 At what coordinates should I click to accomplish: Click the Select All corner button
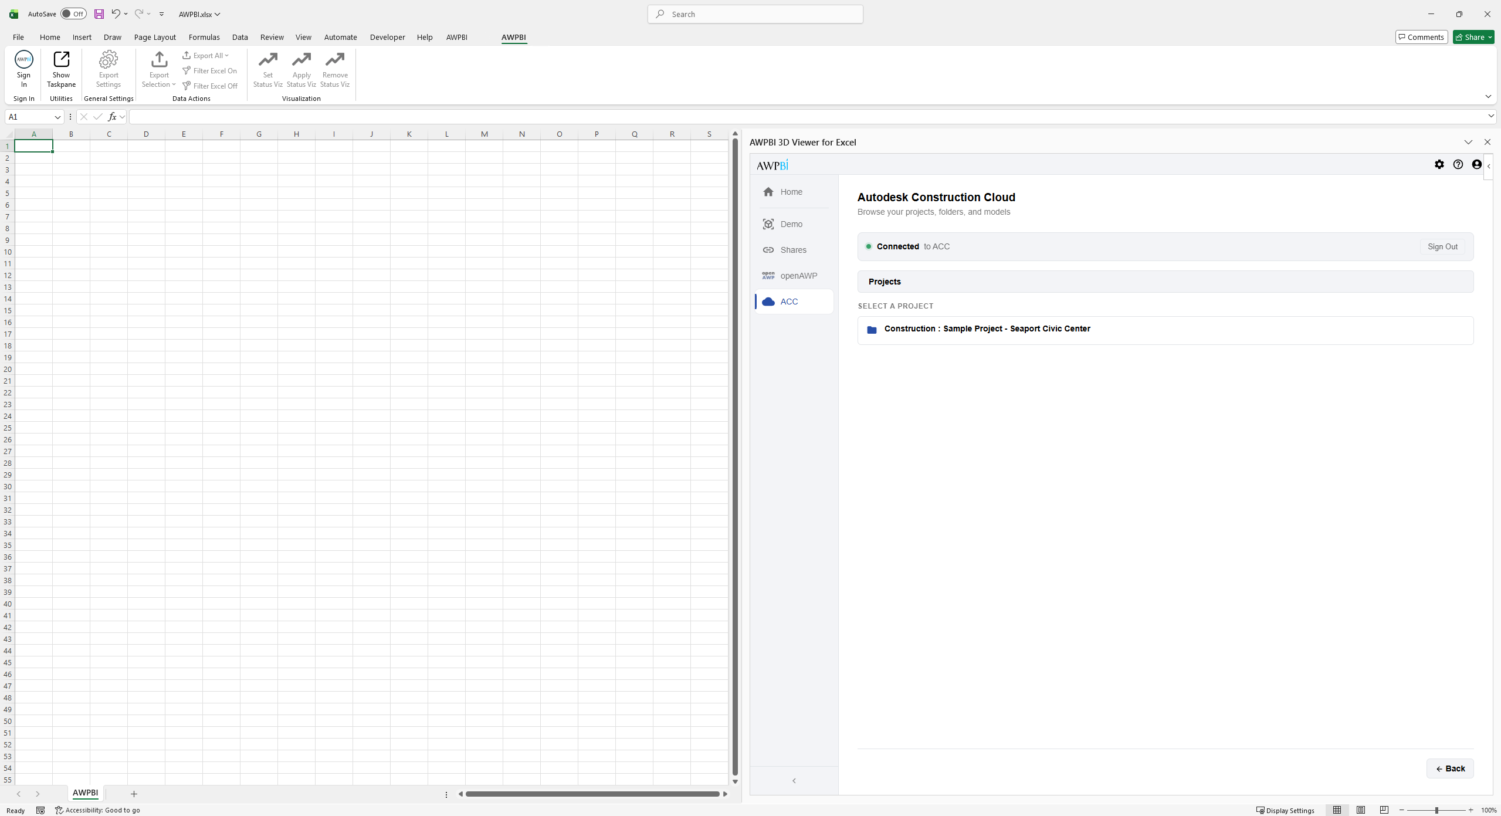(x=8, y=134)
